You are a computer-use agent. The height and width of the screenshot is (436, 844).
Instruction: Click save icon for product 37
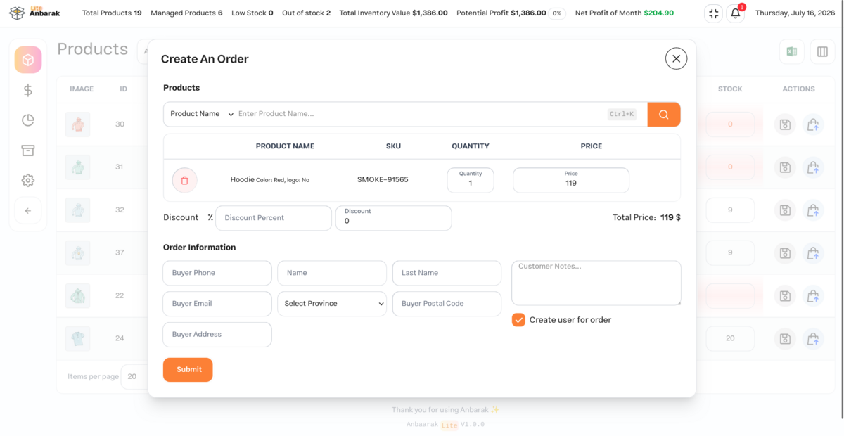point(785,253)
